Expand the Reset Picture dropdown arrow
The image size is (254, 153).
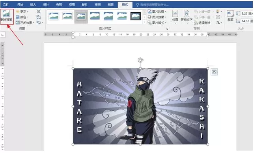43,23
